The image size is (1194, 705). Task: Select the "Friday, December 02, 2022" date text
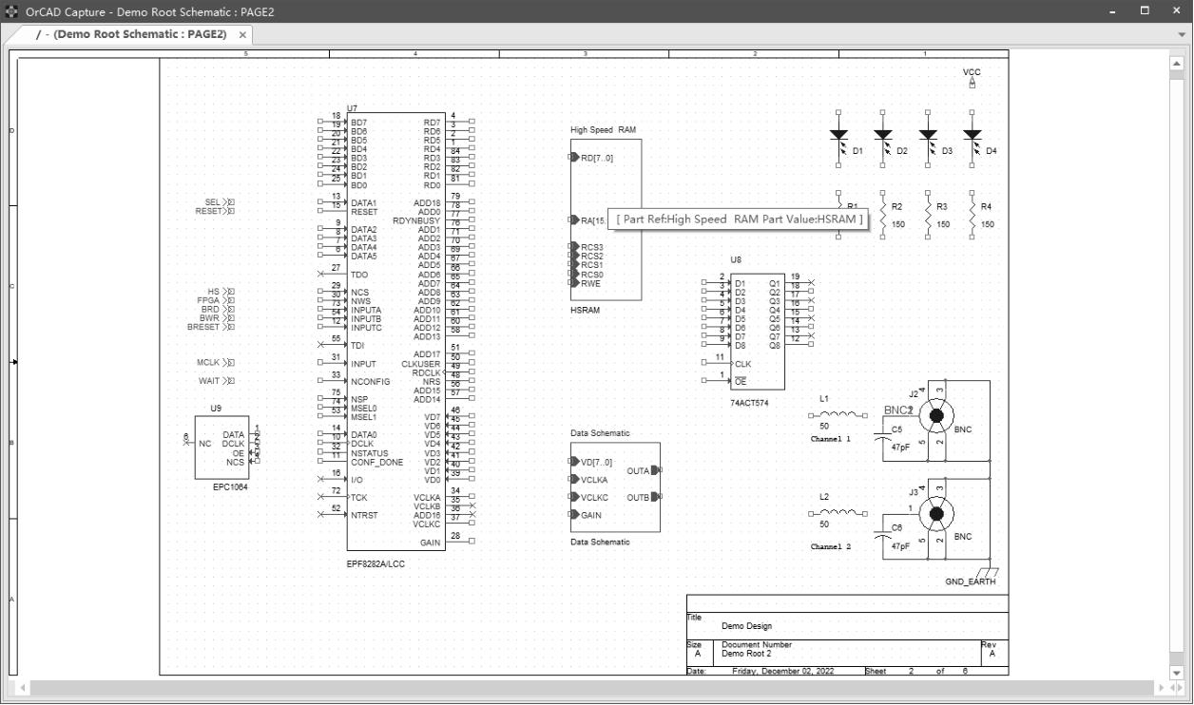click(782, 672)
